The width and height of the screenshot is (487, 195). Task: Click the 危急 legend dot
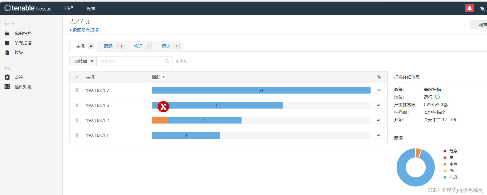[445, 151]
